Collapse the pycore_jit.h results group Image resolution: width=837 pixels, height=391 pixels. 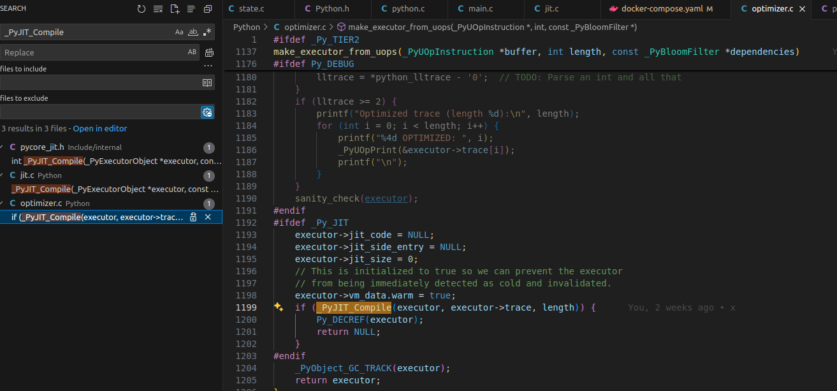pos(3,147)
